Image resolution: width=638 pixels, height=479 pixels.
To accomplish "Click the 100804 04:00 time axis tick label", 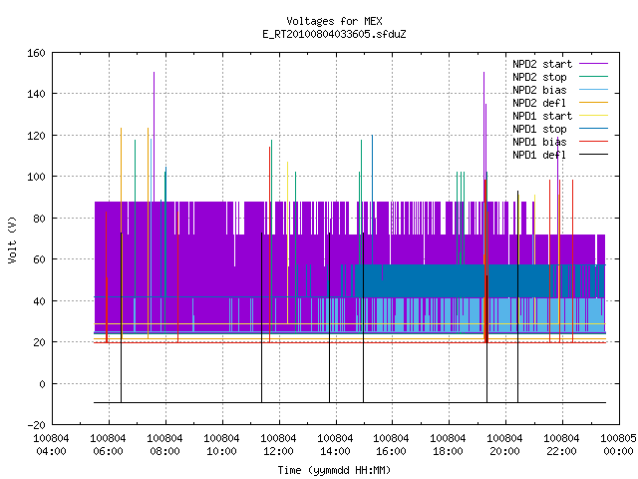I will point(51,445).
